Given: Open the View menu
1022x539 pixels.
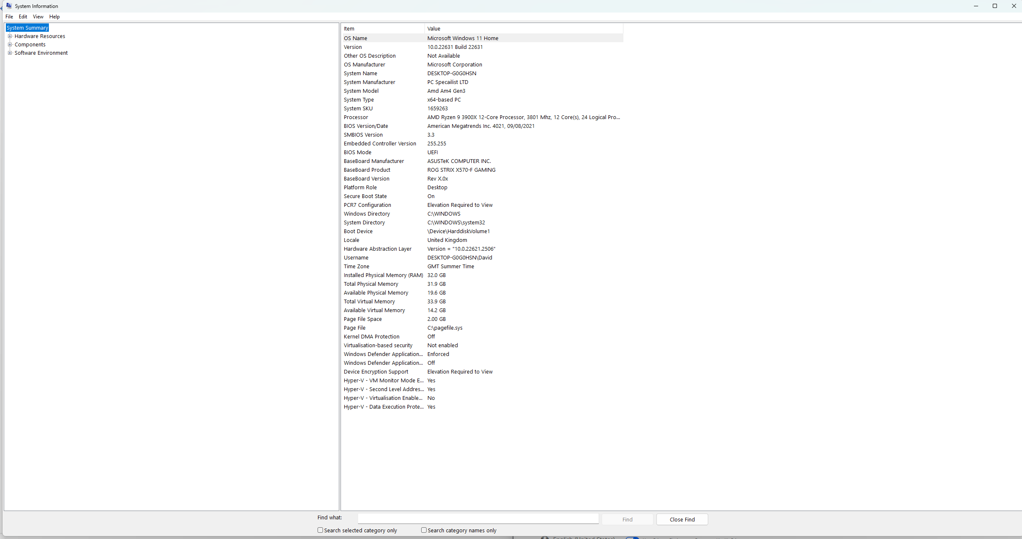Looking at the screenshot, I should pos(38,17).
